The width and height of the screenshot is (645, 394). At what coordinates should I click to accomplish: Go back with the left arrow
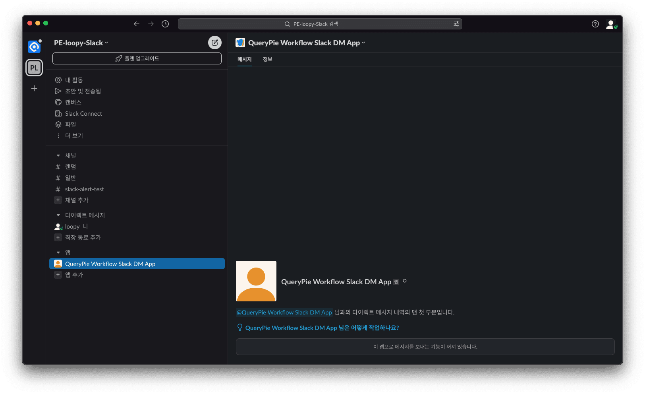coord(137,24)
